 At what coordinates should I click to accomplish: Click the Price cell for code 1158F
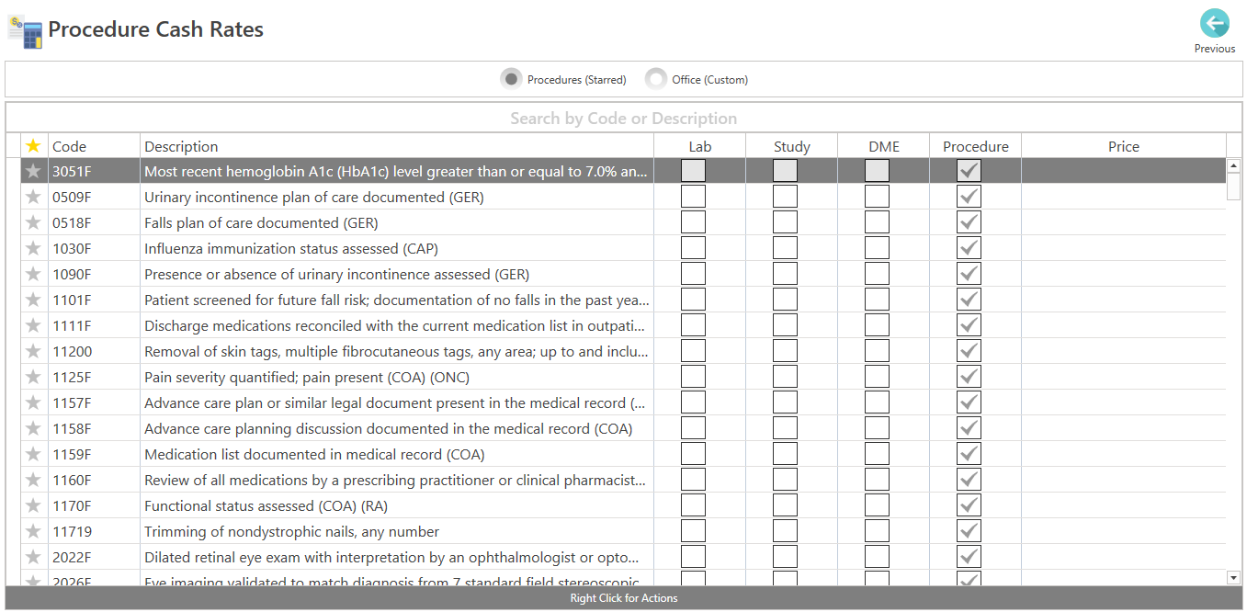[x=1124, y=428]
